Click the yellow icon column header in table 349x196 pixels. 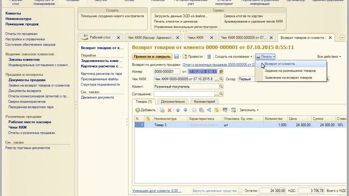(148, 119)
